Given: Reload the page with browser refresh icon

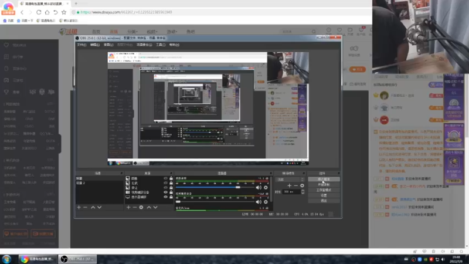Looking at the screenshot, I should (39, 12).
